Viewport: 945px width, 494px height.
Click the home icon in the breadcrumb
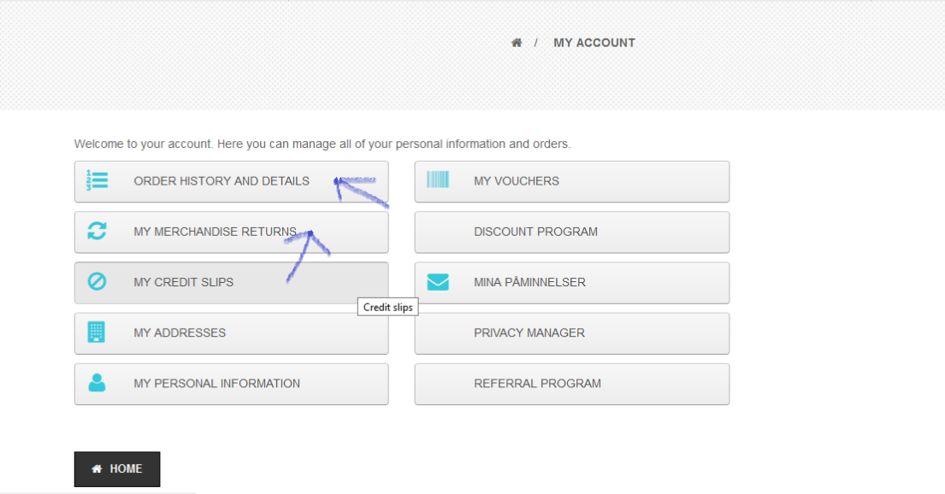517,43
